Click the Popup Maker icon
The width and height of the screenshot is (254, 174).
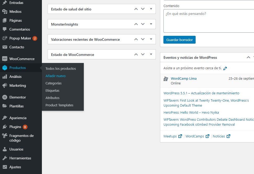tap(5, 38)
